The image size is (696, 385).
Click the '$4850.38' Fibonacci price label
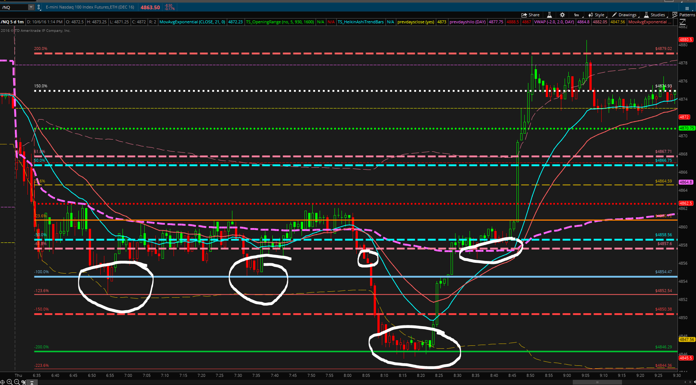pyautogui.click(x=663, y=309)
